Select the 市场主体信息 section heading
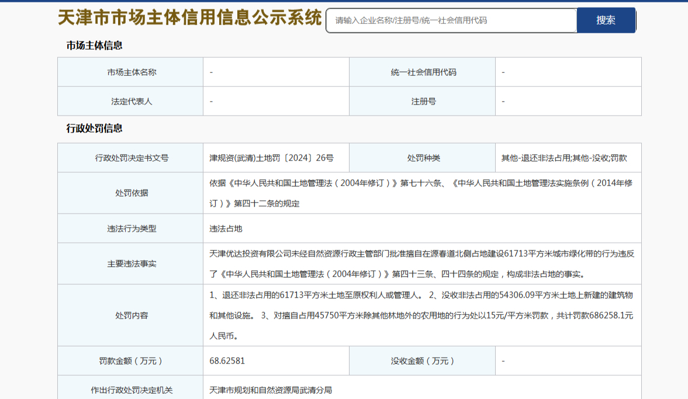Image resolution: width=688 pixels, height=399 pixels. pos(94,45)
